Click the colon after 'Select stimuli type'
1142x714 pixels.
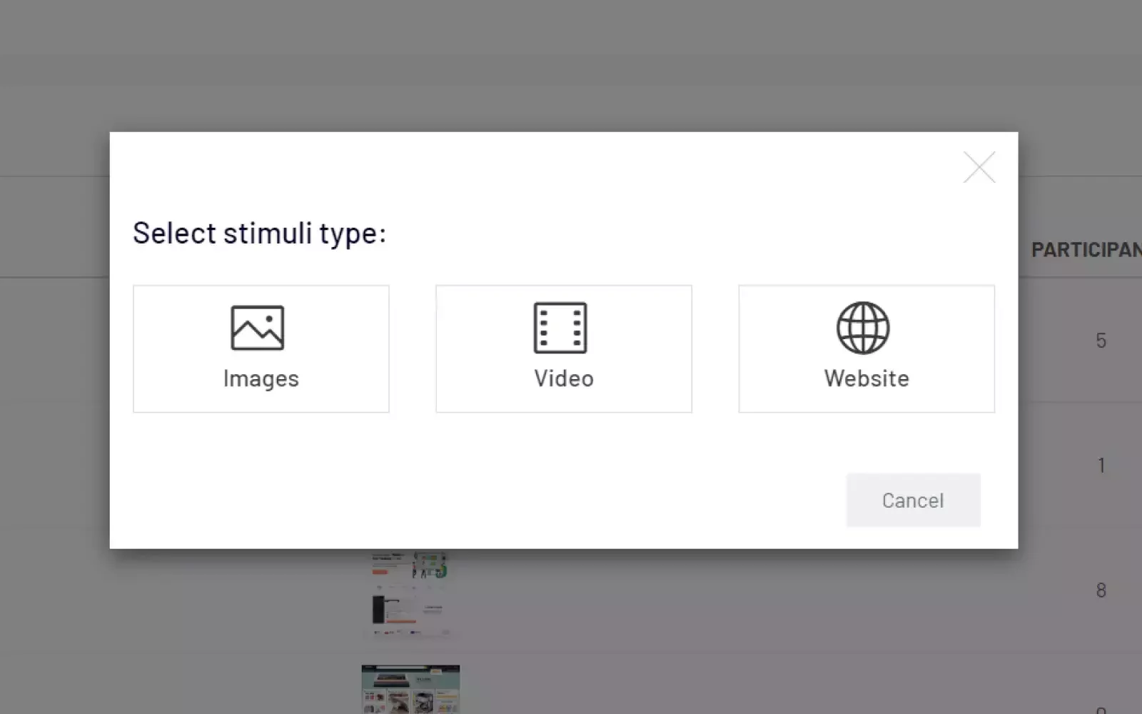pyautogui.click(x=383, y=235)
